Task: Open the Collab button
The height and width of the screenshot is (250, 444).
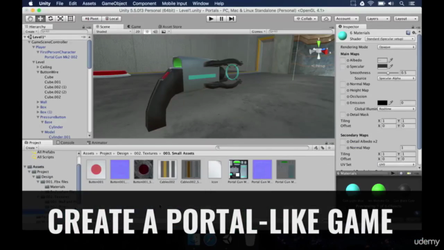Action: [306, 19]
